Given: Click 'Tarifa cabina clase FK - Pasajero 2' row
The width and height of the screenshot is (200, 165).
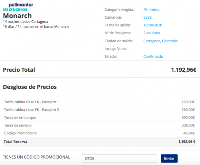Looking at the screenshot, I should [x=100, y=110].
